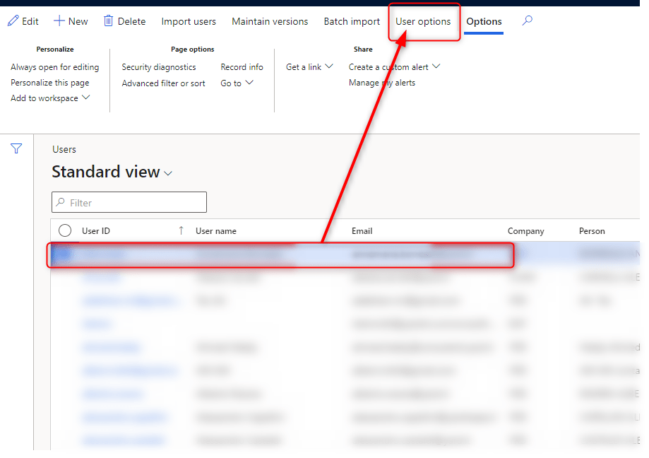Screen dimensions: 649x458
Task: Click the Delete trash icon
Action: (x=107, y=20)
